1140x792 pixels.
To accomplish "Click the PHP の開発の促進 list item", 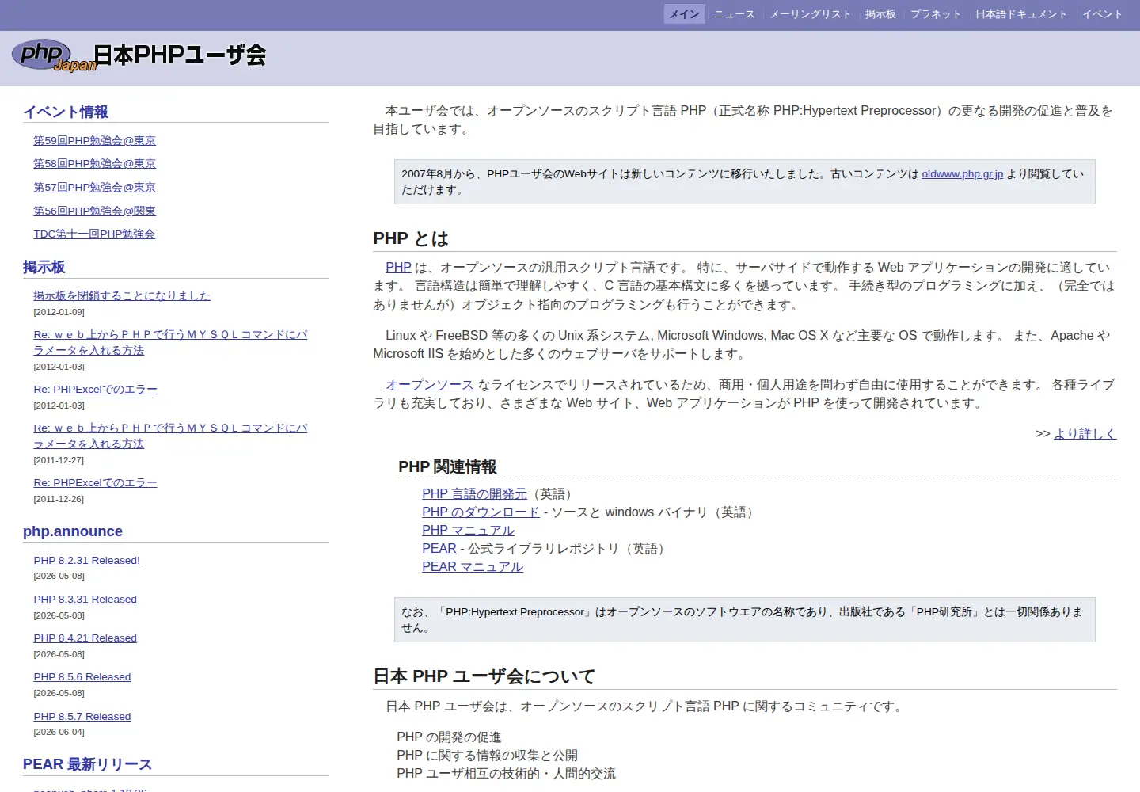I will [449, 737].
